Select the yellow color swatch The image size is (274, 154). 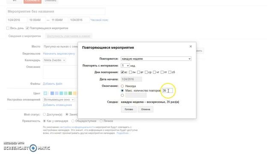[x=75, y=93]
